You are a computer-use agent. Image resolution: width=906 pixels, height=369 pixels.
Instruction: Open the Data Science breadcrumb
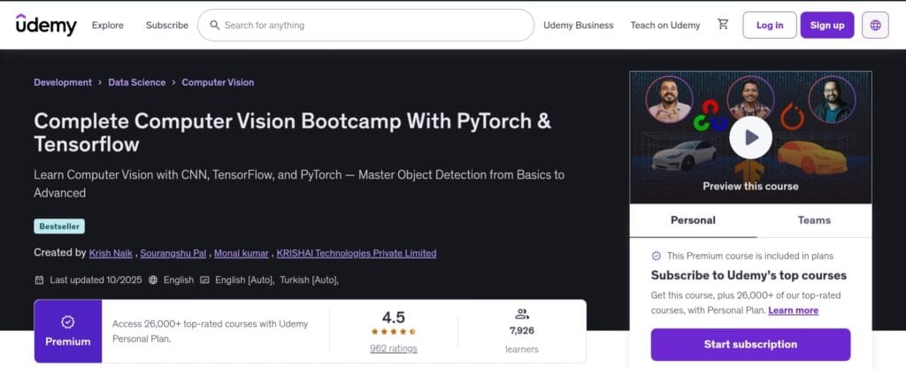(x=137, y=82)
